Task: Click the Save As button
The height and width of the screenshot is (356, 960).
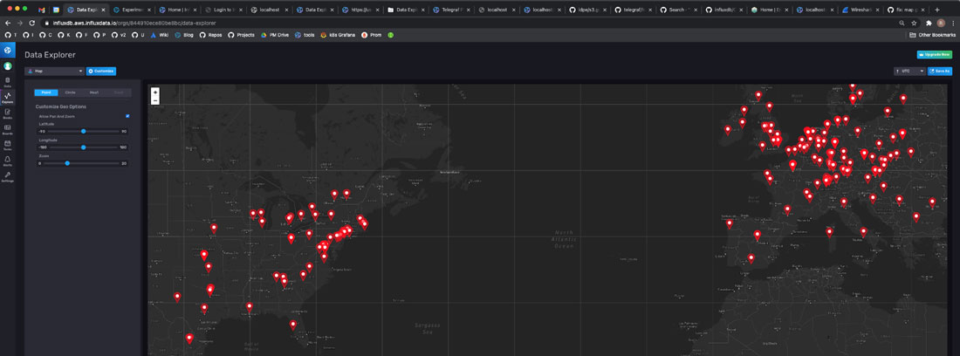Action: [940, 71]
